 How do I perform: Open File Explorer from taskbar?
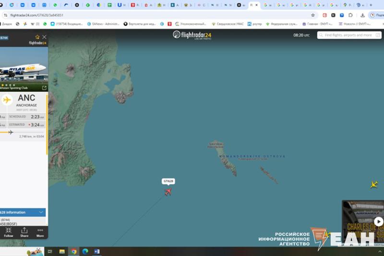62,251
